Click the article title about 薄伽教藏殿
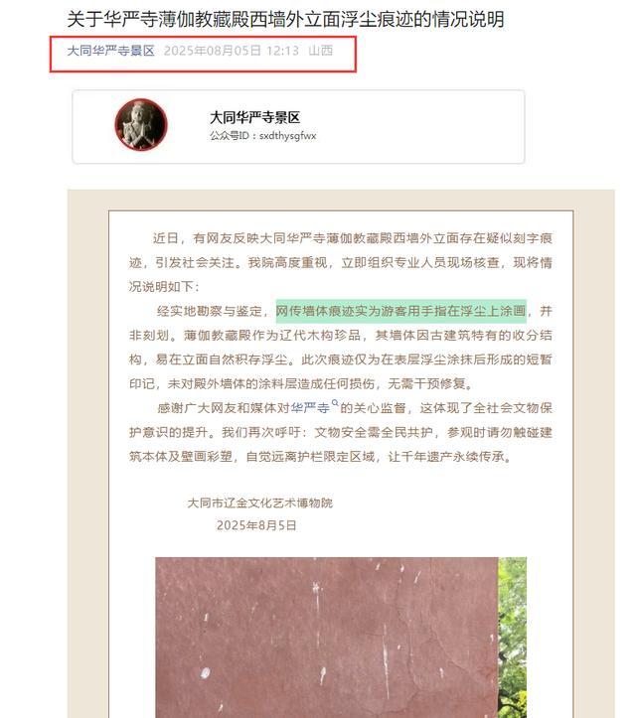This screenshot has width=636, height=718. tap(285, 20)
